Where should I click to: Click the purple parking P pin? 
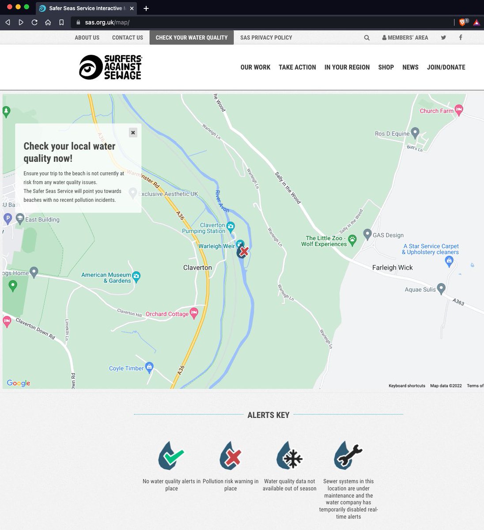click(8, 218)
